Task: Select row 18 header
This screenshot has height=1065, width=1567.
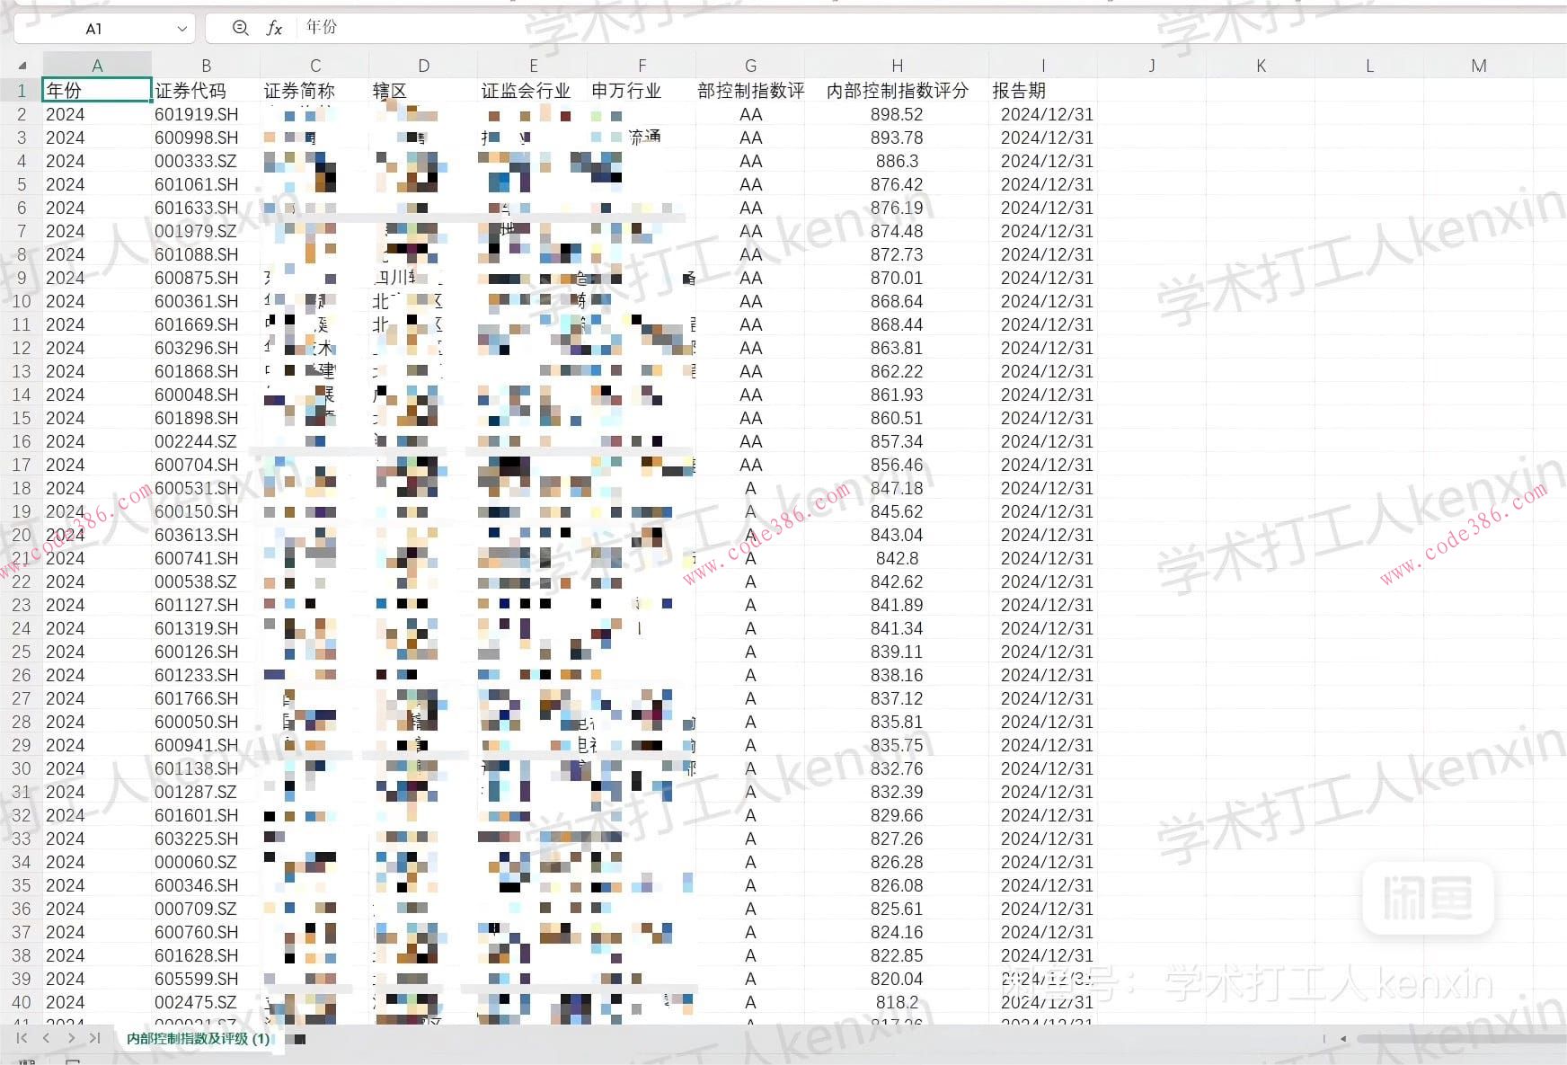Action: (21, 488)
